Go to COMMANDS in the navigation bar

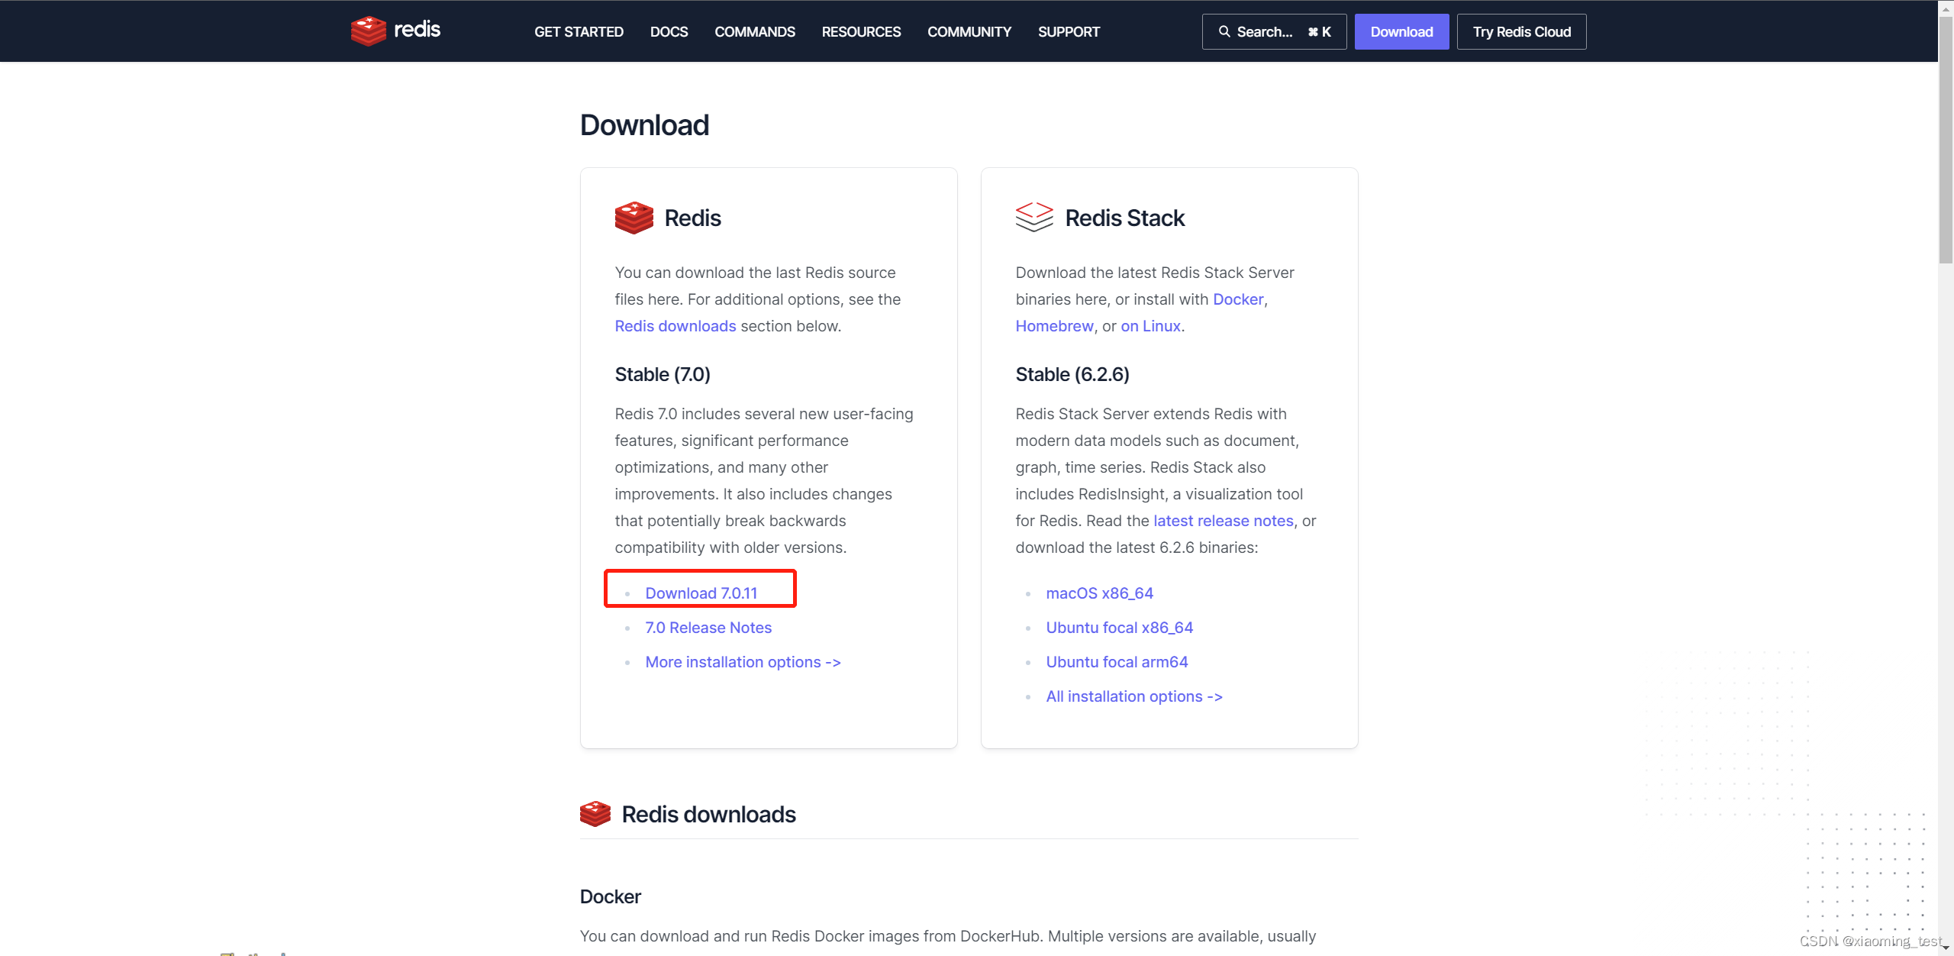755,31
